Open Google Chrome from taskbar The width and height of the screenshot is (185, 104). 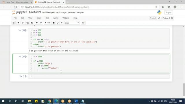pyautogui.click(x=49, y=101)
